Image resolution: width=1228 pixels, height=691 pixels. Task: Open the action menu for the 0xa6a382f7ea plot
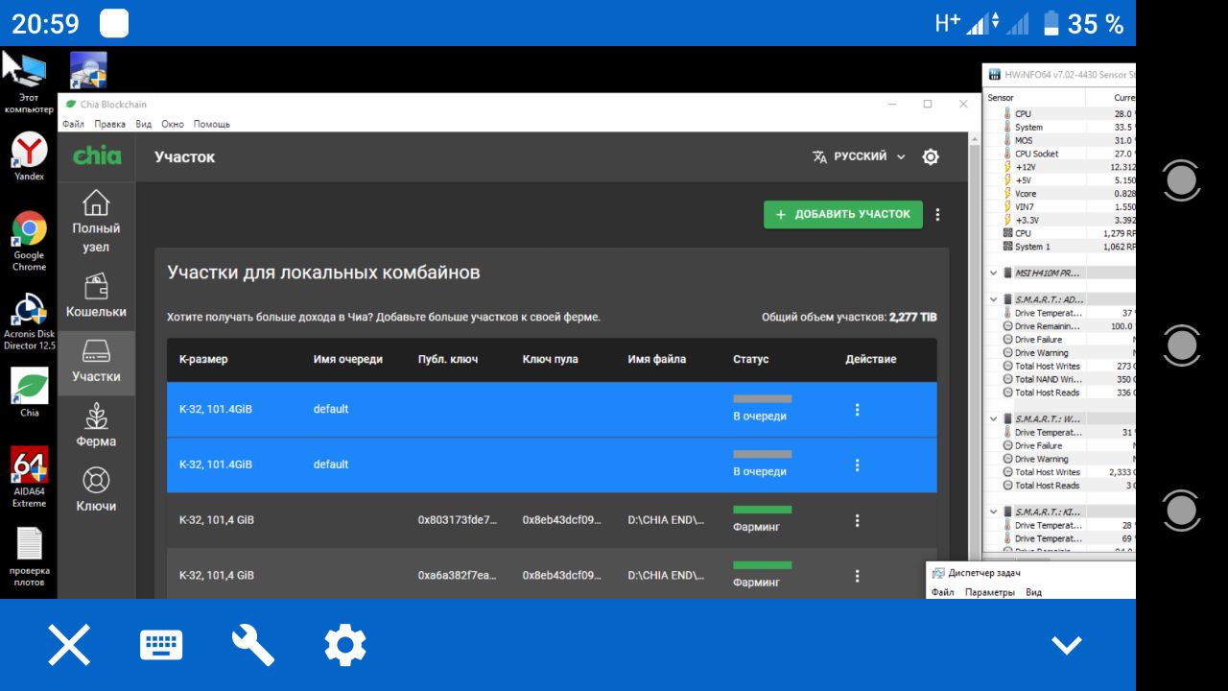tap(857, 576)
